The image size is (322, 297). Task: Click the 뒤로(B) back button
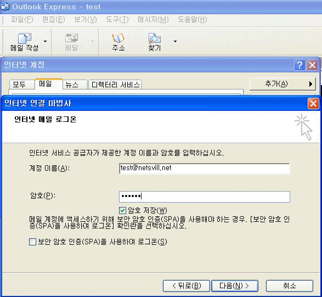click(x=187, y=285)
